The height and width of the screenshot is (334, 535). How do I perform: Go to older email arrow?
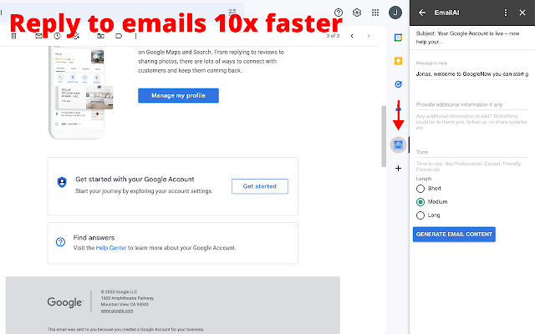(x=369, y=36)
